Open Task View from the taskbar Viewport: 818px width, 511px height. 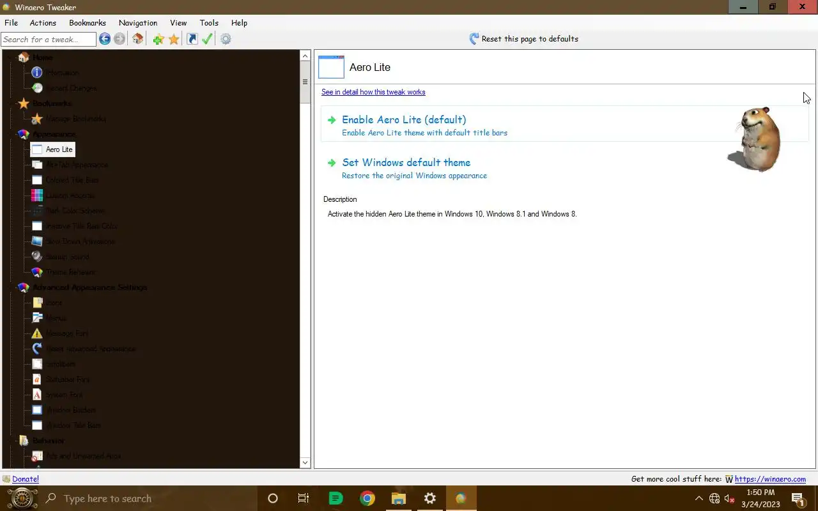[x=304, y=498]
